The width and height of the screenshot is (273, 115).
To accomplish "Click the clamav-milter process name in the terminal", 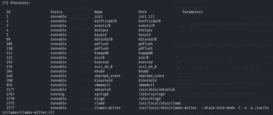I will coord(107,108).
